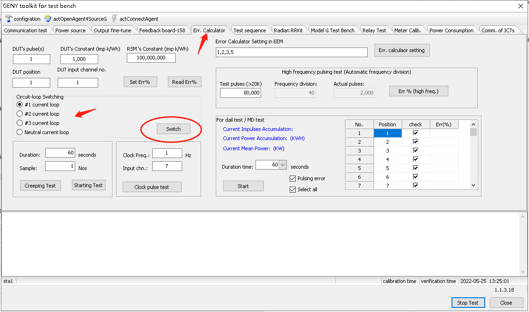This screenshot has width=529, height=312.
Task: Click the Test pulses (>20K) field
Action: (241, 93)
